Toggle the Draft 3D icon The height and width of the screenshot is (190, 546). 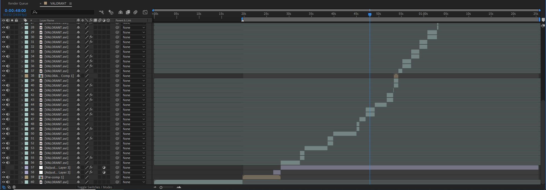111,12
